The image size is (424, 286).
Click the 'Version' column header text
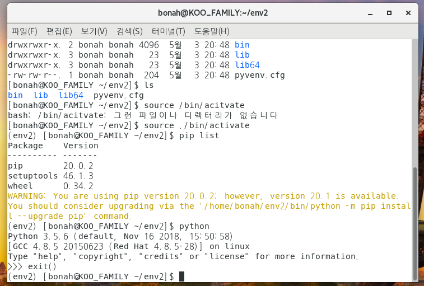tap(81, 146)
